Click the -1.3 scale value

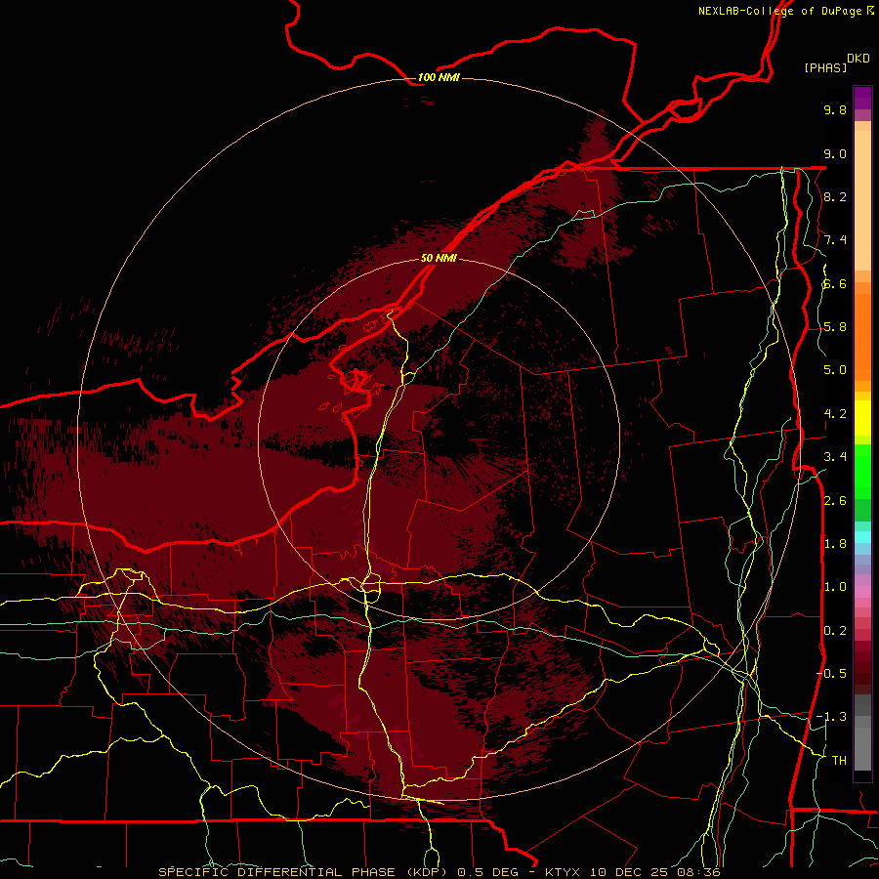pyautogui.click(x=831, y=717)
